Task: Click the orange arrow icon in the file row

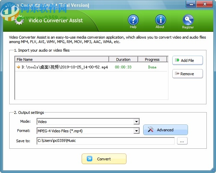Action: coord(18,67)
